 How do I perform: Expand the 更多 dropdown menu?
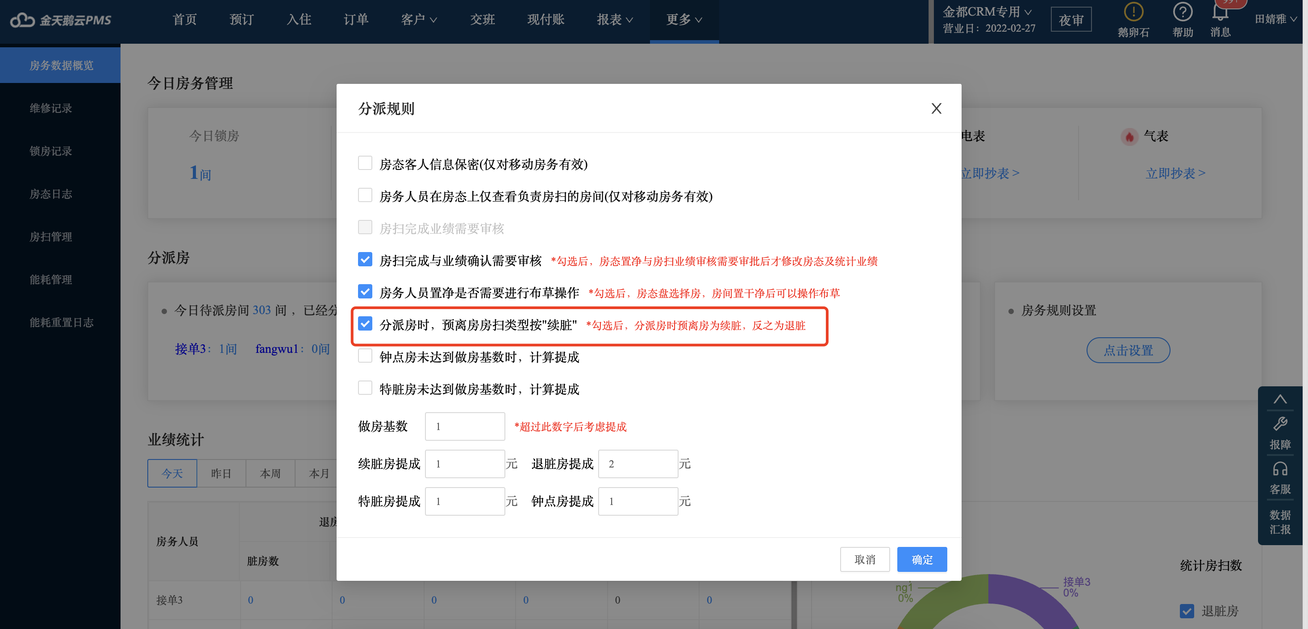(x=684, y=20)
